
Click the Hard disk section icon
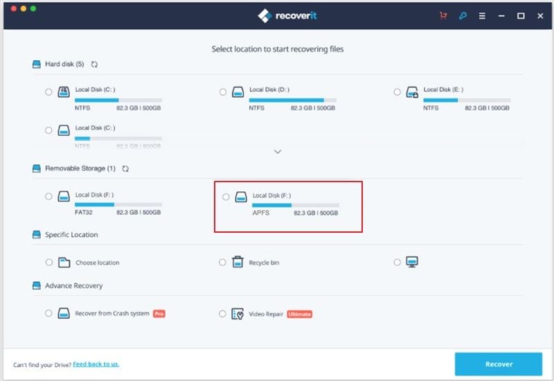click(x=37, y=64)
